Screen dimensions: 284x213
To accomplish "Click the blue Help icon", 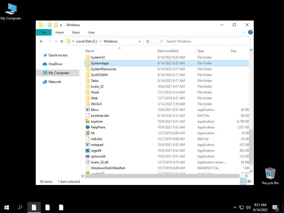I will click(250, 32).
